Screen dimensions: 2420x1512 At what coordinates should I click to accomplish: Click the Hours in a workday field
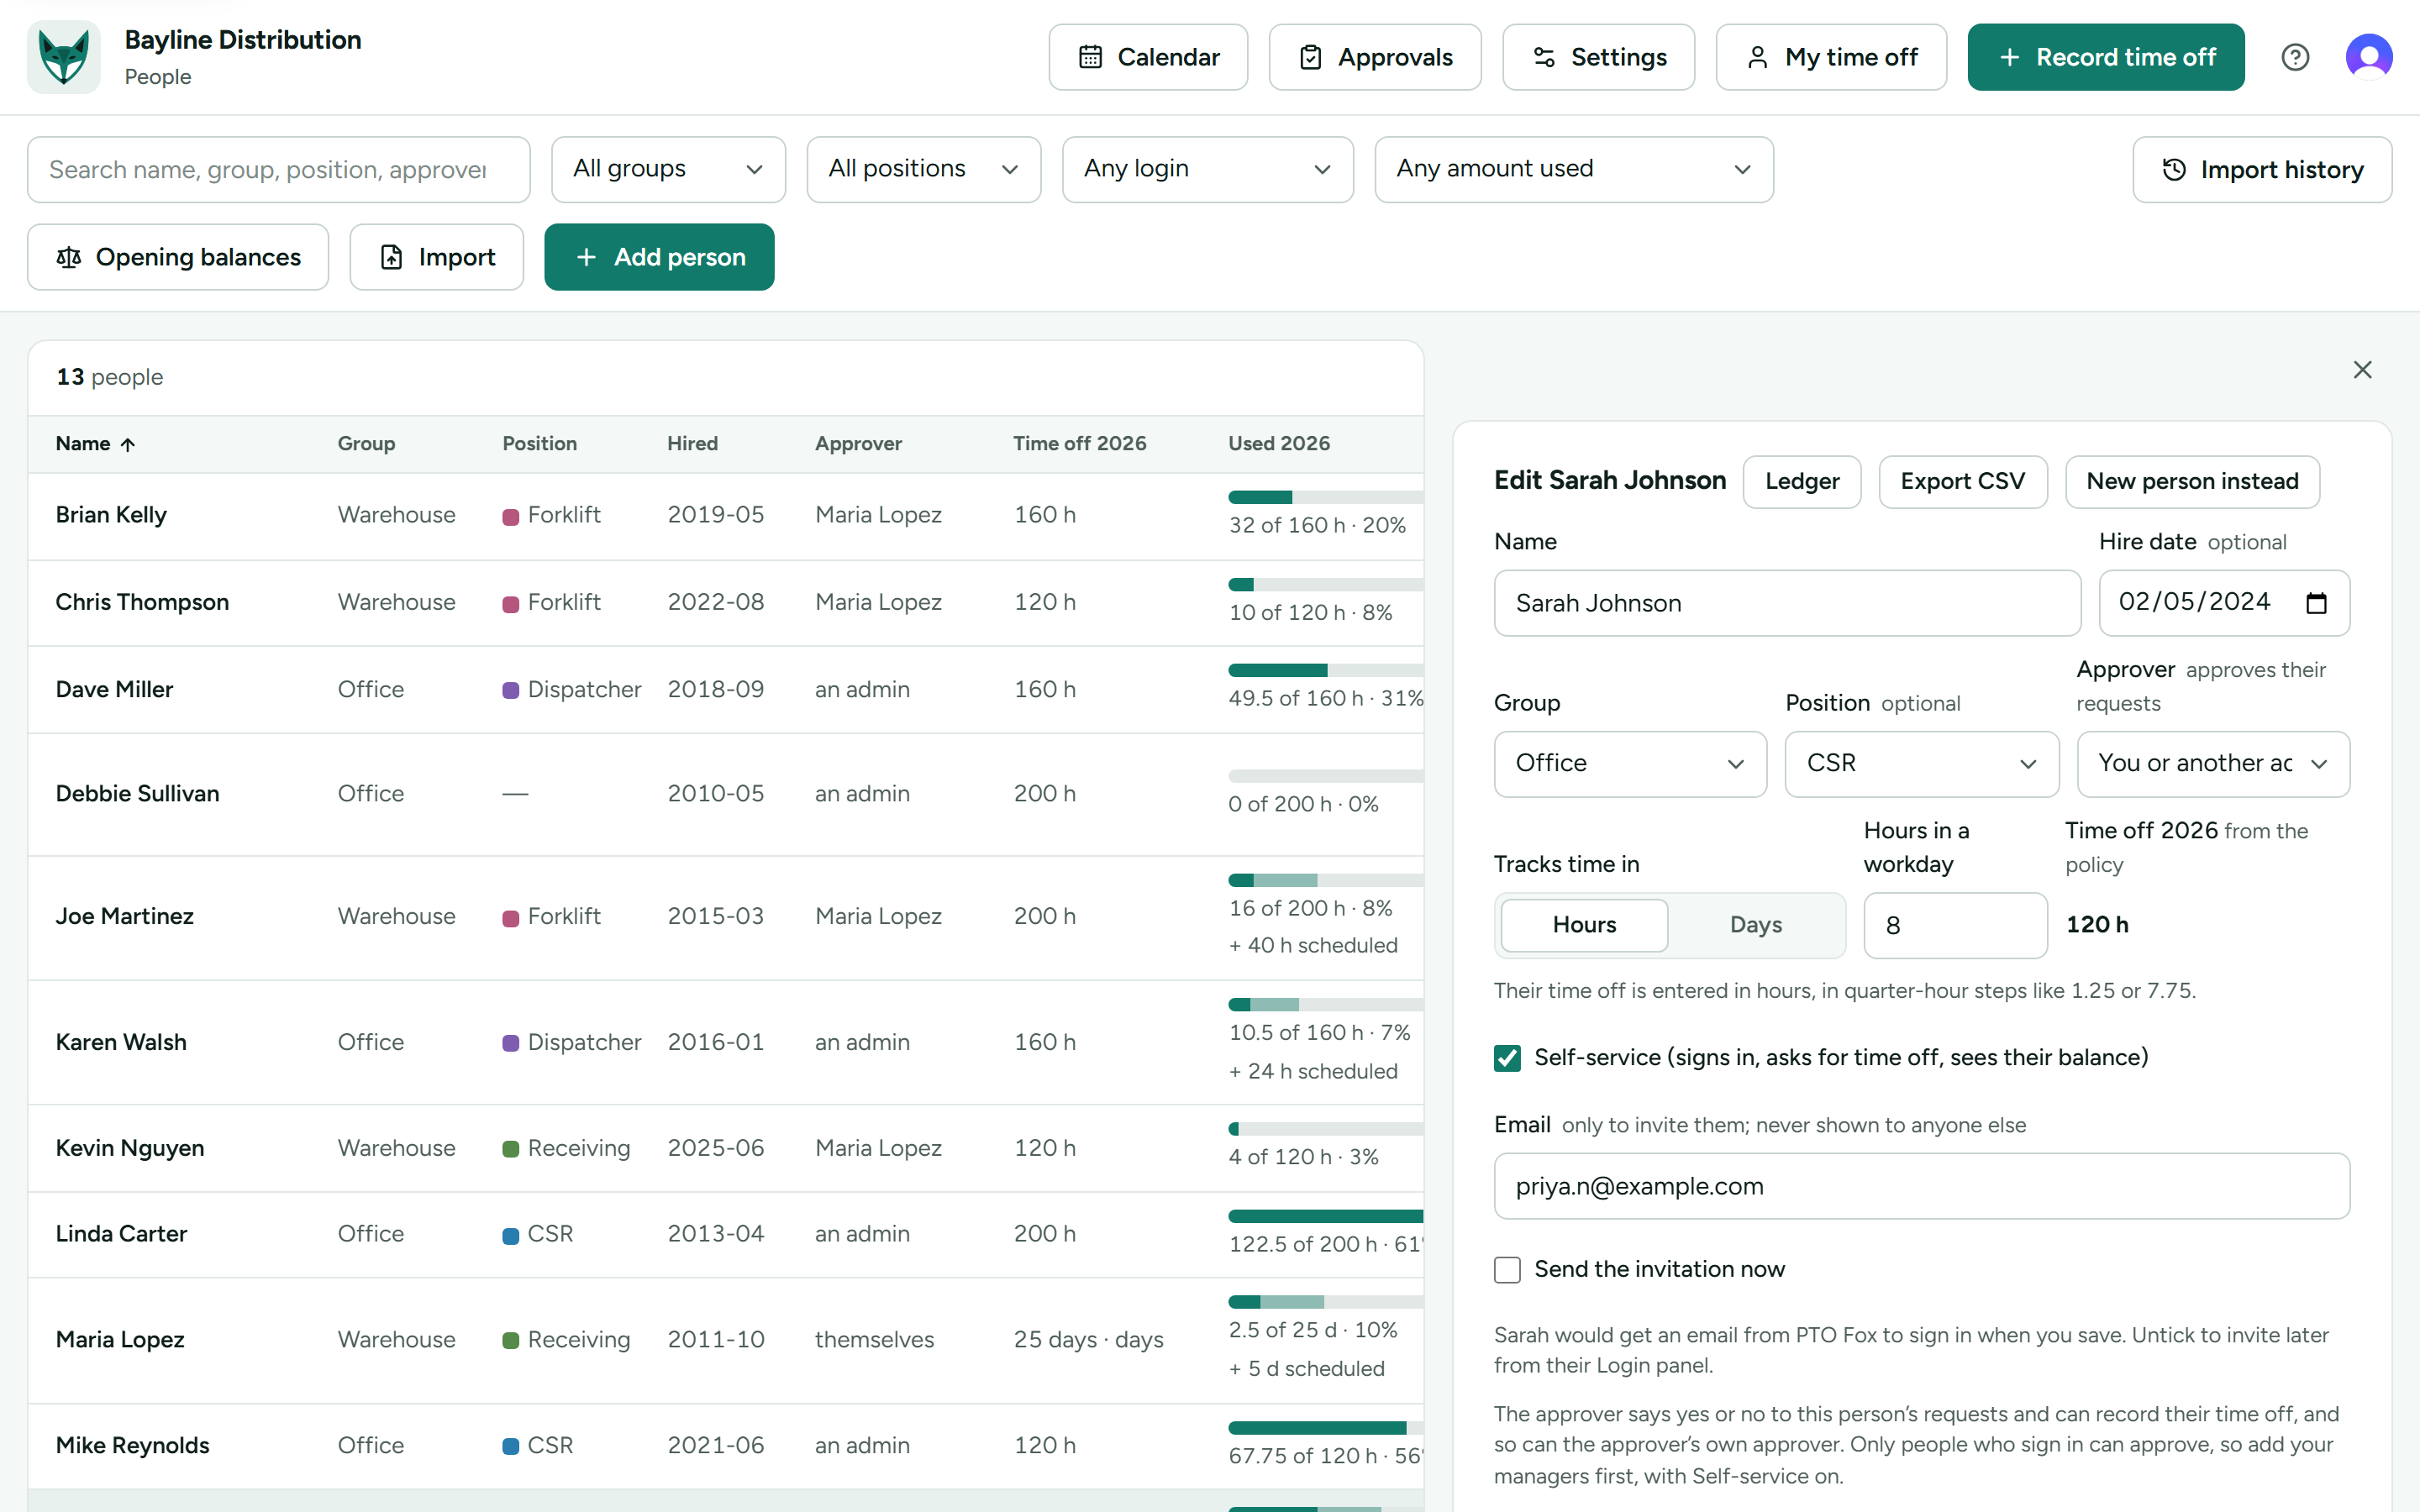click(1955, 925)
